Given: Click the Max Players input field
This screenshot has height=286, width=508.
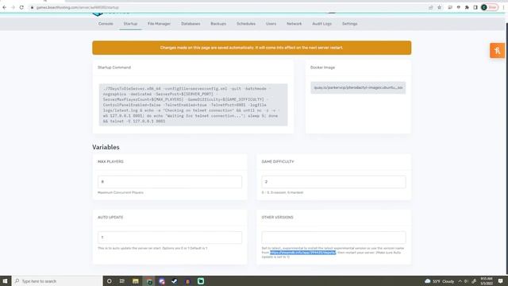Looking at the screenshot, I should pos(170,182).
